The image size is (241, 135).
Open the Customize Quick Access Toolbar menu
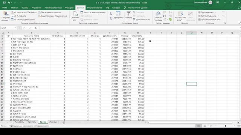click(x=21, y=3)
